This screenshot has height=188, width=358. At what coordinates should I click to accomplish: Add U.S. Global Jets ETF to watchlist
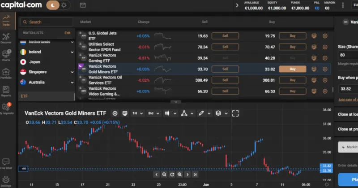[x=325, y=36]
